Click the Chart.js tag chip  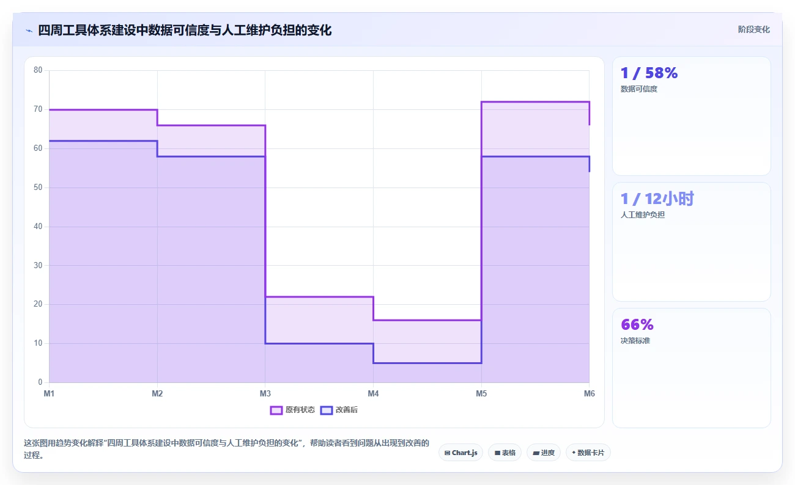(460, 453)
